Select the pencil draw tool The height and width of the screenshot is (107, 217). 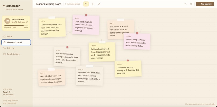[x=92, y=4]
